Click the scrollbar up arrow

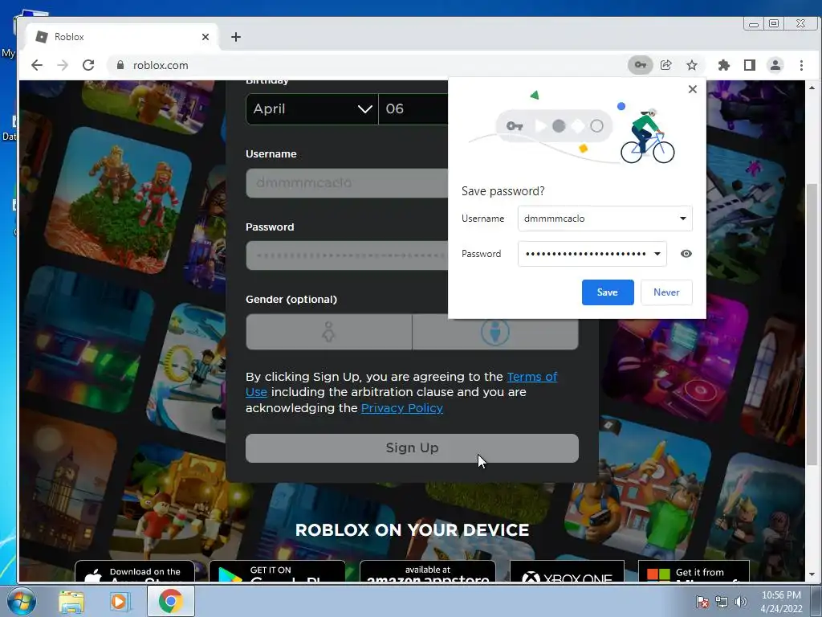coord(812,87)
